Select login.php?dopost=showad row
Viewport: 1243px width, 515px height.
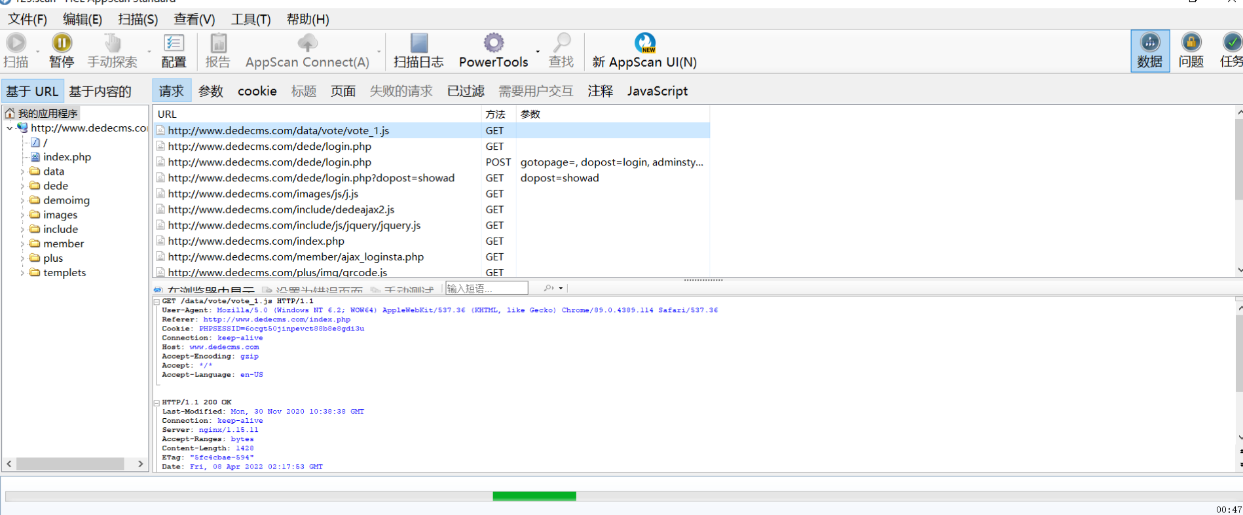coord(432,178)
